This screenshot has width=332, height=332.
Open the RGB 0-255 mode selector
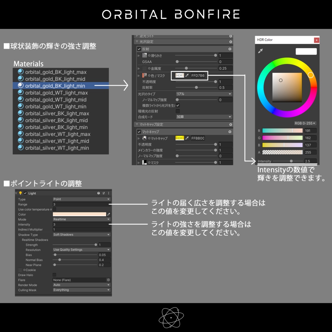pyautogui.click(x=306, y=123)
